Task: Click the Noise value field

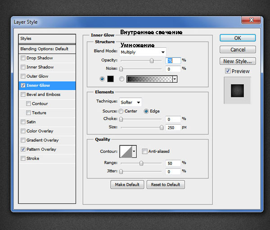Action: [x=173, y=69]
